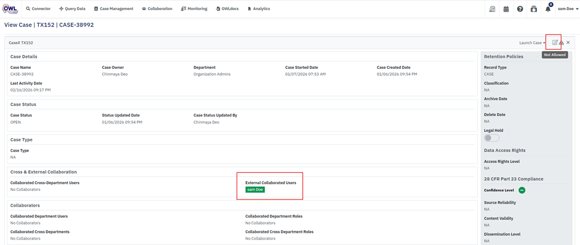
Task: Toggle the Legal Hold switch
Action: coord(492,138)
